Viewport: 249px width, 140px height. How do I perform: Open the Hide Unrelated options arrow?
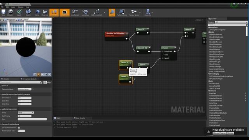click(105, 12)
